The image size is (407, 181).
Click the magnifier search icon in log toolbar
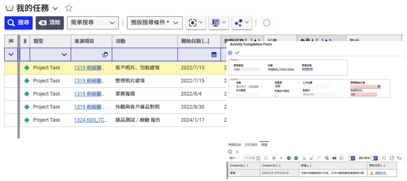pyautogui.click(x=327, y=158)
